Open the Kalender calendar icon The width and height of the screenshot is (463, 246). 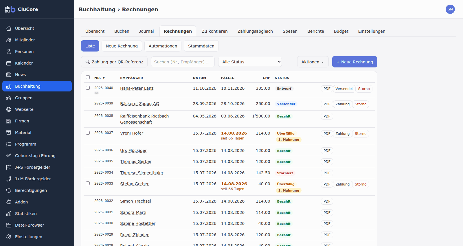(x=9, y=63)
